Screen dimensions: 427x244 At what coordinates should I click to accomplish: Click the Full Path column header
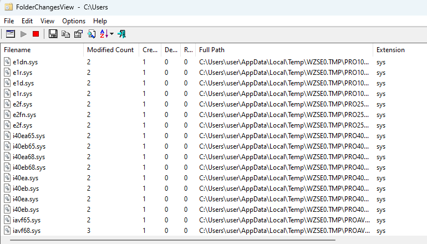(x=284, y=50)
